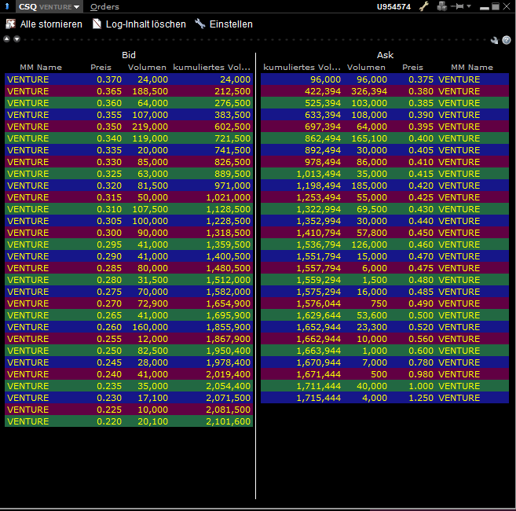Screen dimensions: 516x511
Task: Open the CSQ VENTURE symbol dropdown
Action: point(76,7)
